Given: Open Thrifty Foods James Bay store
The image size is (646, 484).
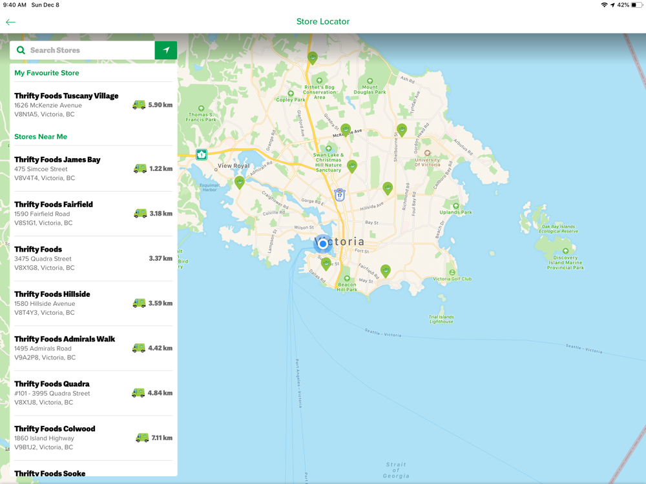Looking at the screenshot, I should (x=94, y=168).
